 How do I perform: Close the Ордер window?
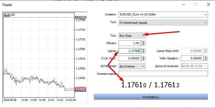pos(209,4)
